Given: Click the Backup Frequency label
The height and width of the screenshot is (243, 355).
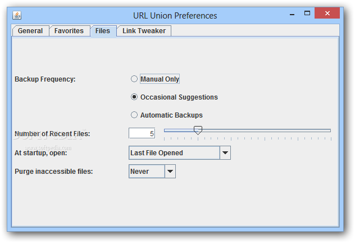Looking at the screenshot, I should pyautogui.click(x=45, y=79).
